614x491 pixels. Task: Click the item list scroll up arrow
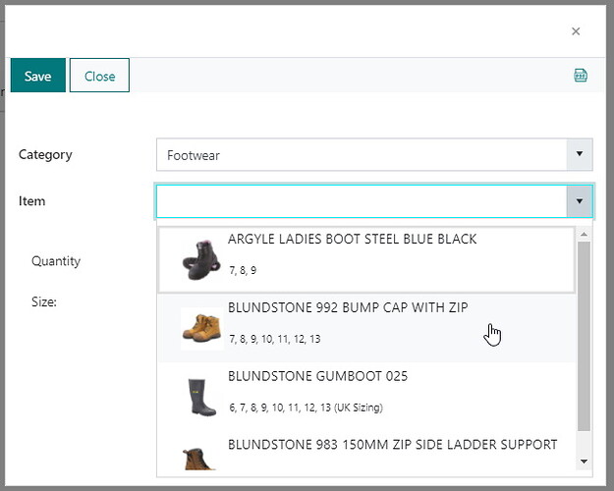pos(584,234)
